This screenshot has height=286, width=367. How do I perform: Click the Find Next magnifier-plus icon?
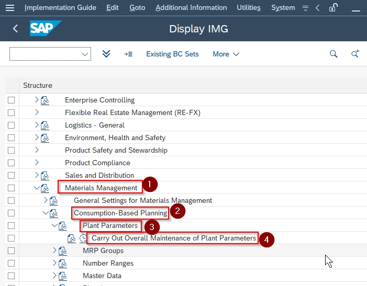355,54
